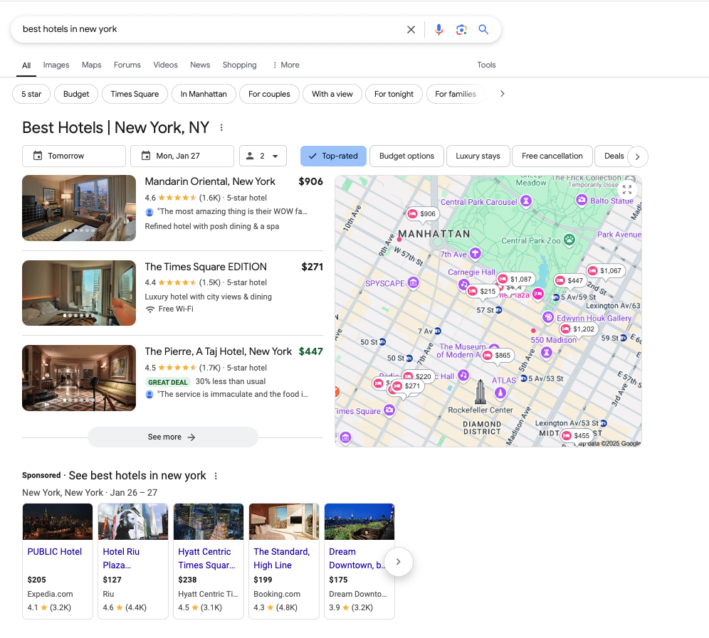Clear the search query with the X icon
Image resolution: width=709 pixels, height=638 pixels.
point(411,29)
